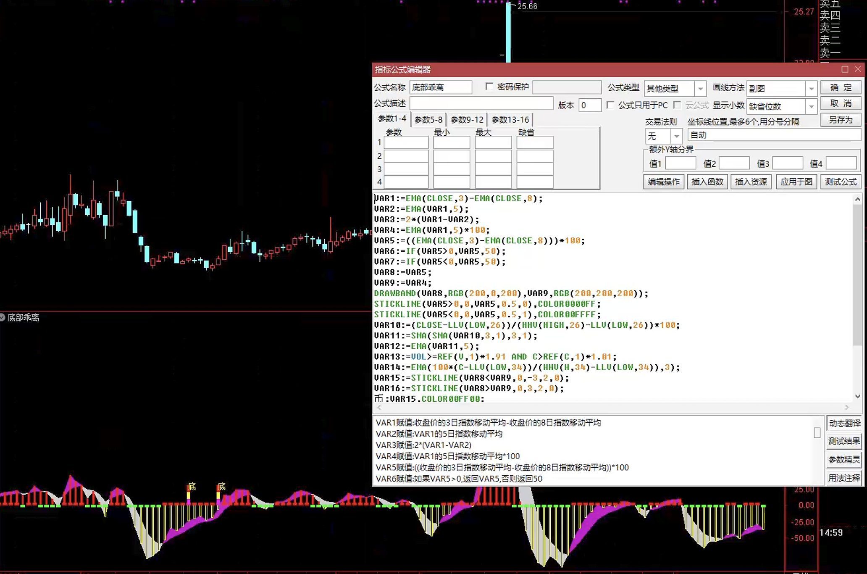This screenshot has height=574, width=867.
Task: Click the VAR13 code line
Action: coord(495,357)
